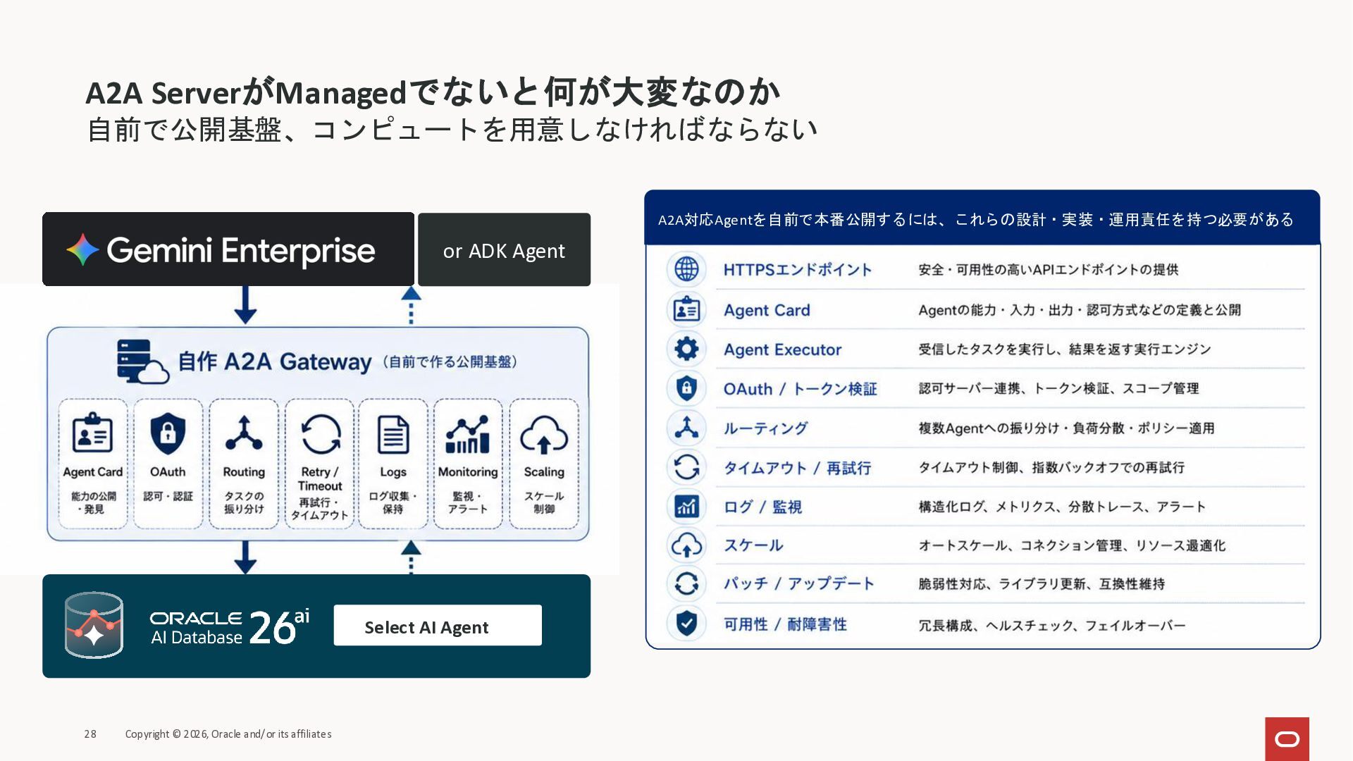1353x761 pixels.
Task: Click the ログ / 監視 label
Action: pyautogui.click(x=762, y=507)
